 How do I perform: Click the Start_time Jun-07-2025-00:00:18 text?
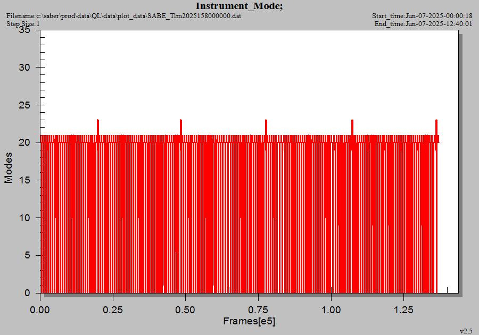(422, 16)
